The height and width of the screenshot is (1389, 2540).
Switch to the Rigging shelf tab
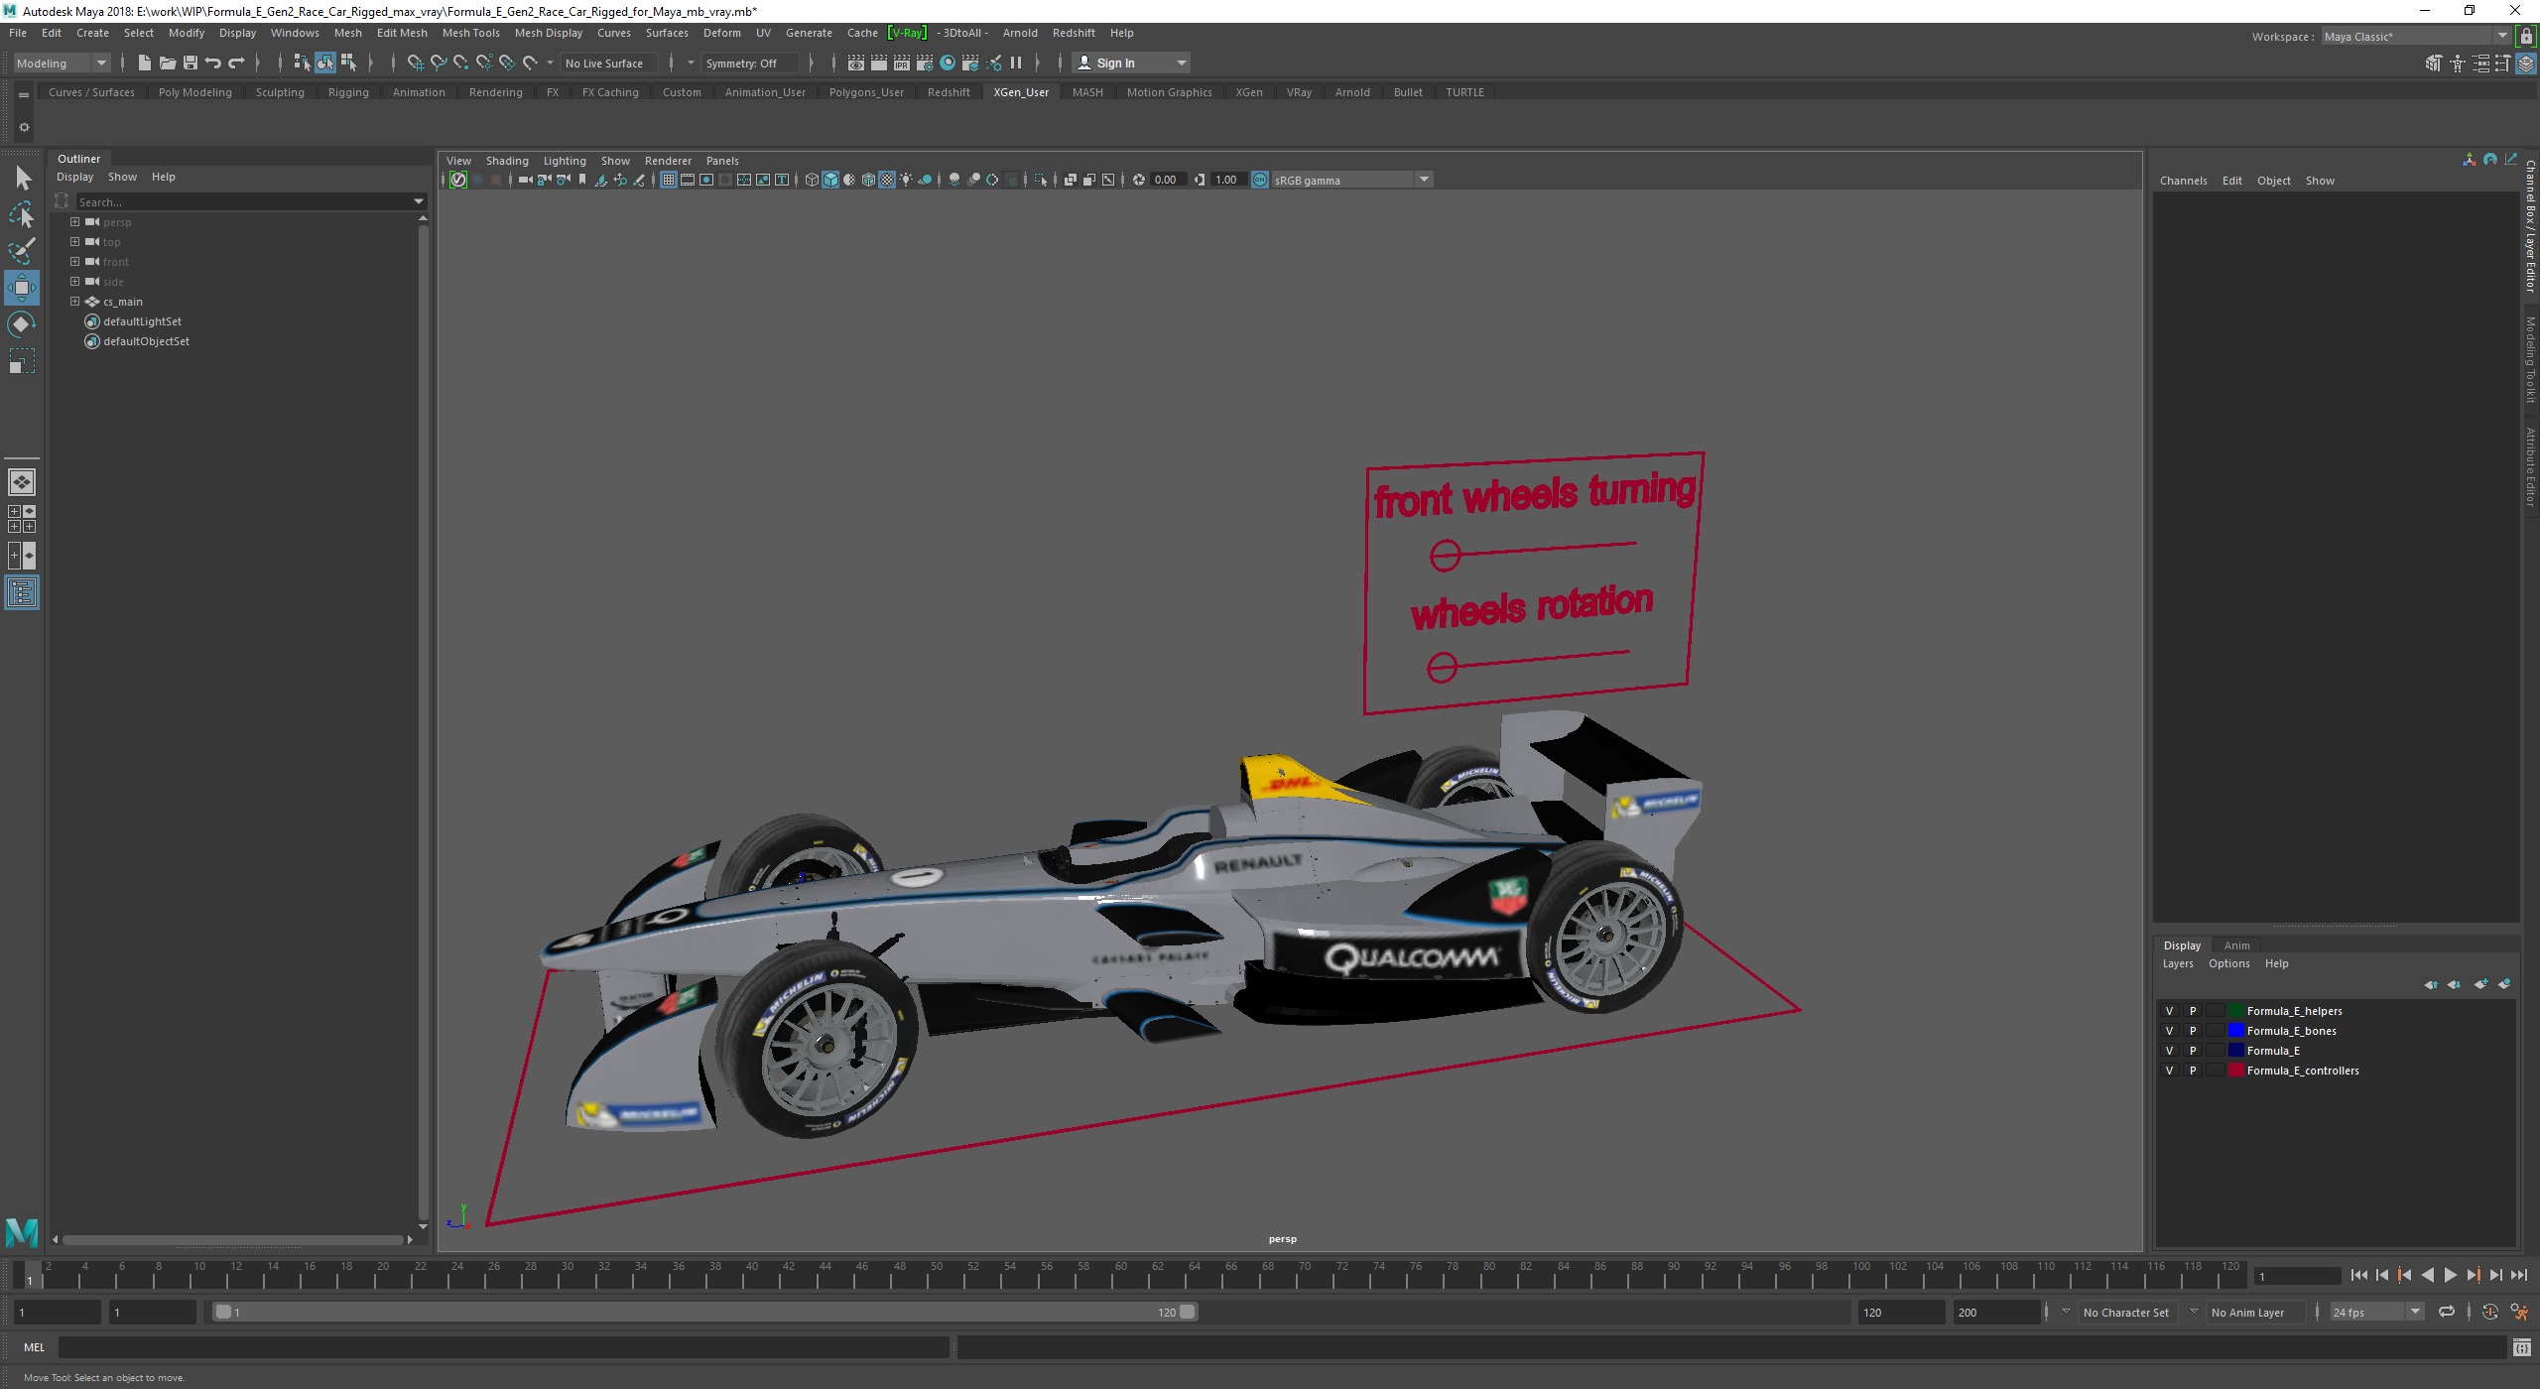[348, 92]
